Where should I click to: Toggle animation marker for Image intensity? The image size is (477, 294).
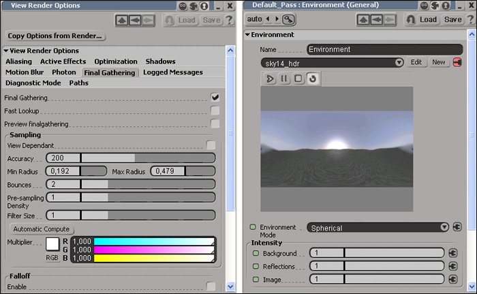point(256,280)
